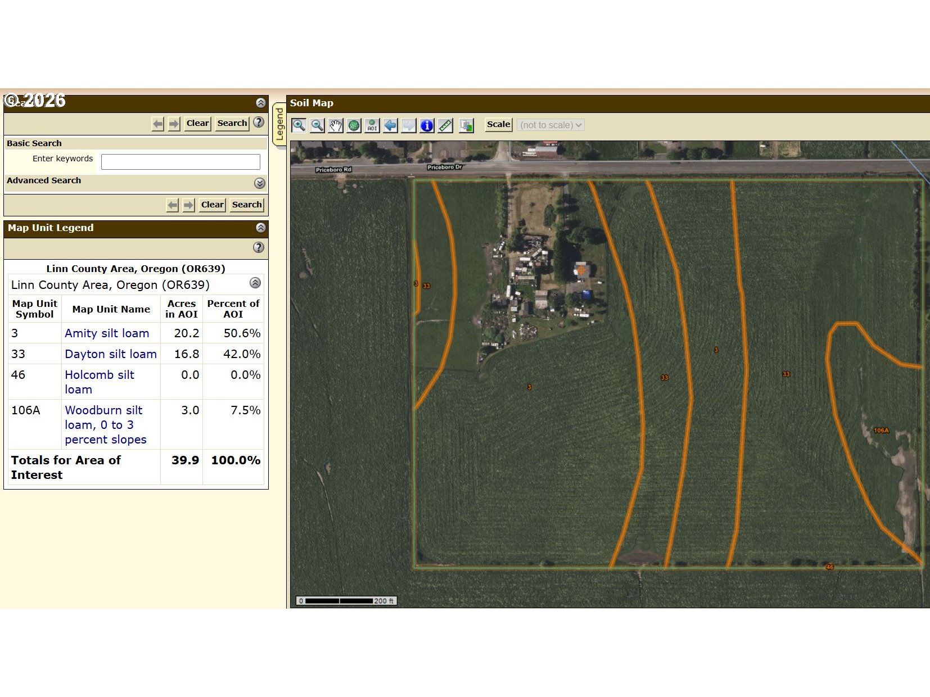Go back to previous map extent
The width and height of the screenshot is (930, 697).
click(x=390, y=125)
